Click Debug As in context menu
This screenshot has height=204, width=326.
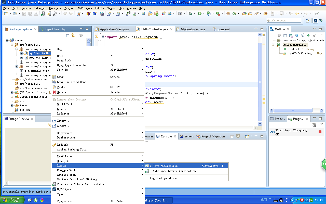pos(98,161)
